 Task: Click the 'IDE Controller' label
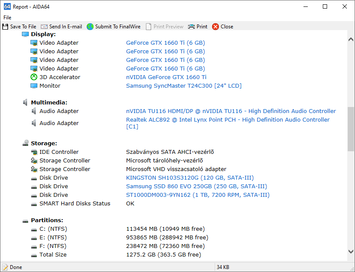(59, 152)
